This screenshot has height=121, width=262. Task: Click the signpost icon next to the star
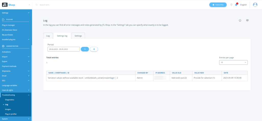tap(247, 21)
